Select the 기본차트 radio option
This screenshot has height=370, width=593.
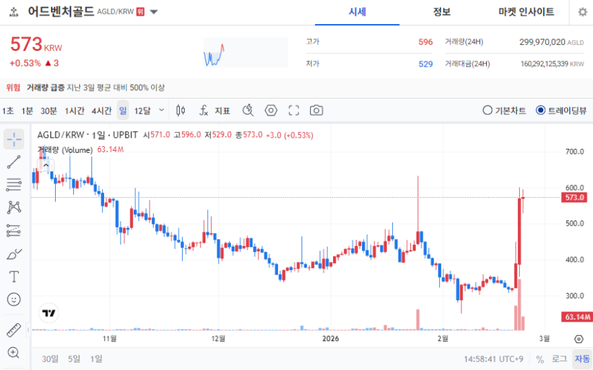(x=504, y=110)
